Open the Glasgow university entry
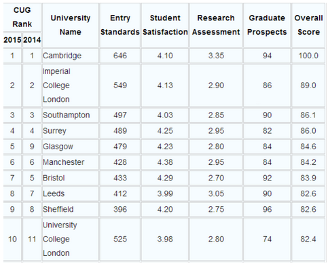 coord(58,147)
